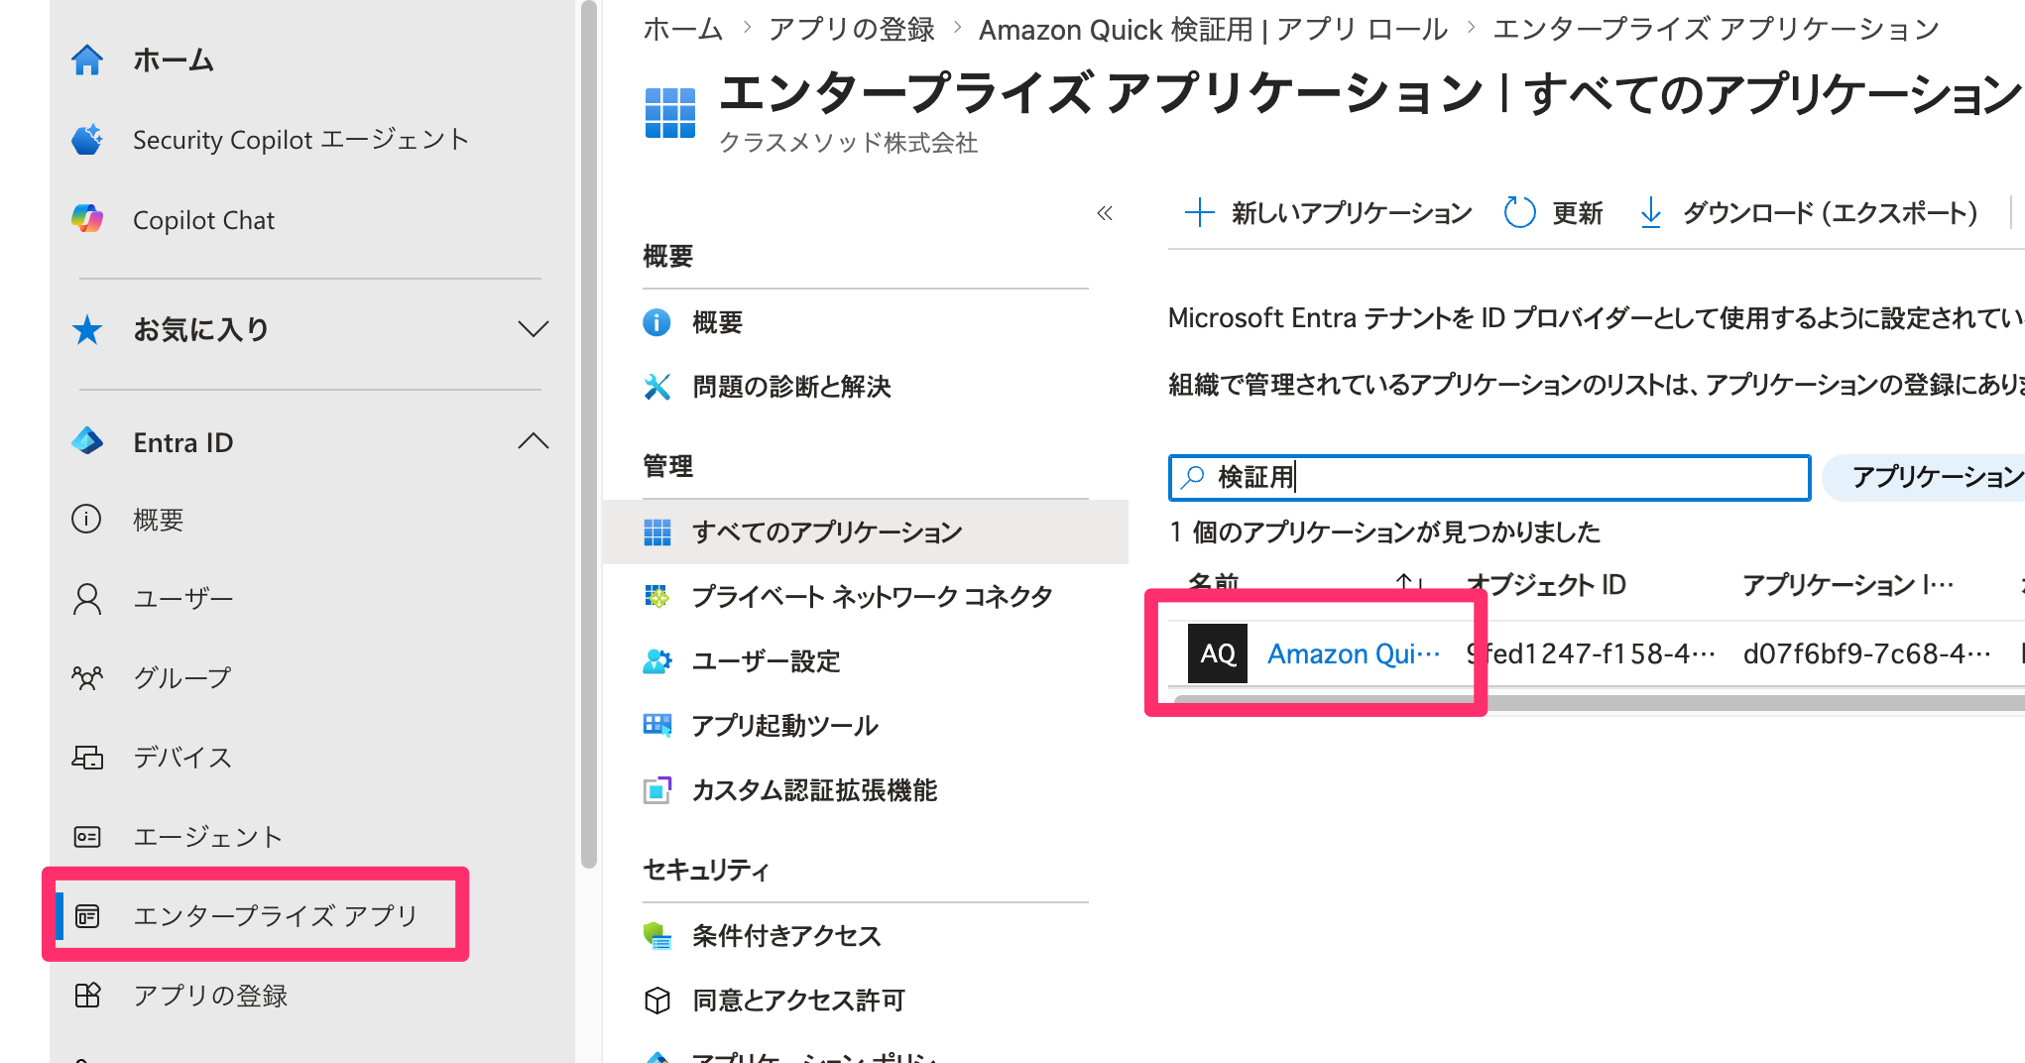This screenshot has width=2025, height=1063.
Task: Click the sidebar vertical scrollbar
Action: 589,434
